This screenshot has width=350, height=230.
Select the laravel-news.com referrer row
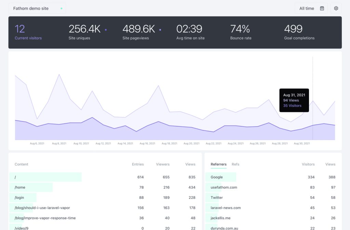tap(226, 207)
